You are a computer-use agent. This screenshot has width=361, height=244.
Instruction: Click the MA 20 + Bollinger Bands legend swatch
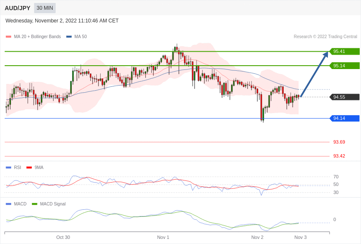click(x=8, y=36)
